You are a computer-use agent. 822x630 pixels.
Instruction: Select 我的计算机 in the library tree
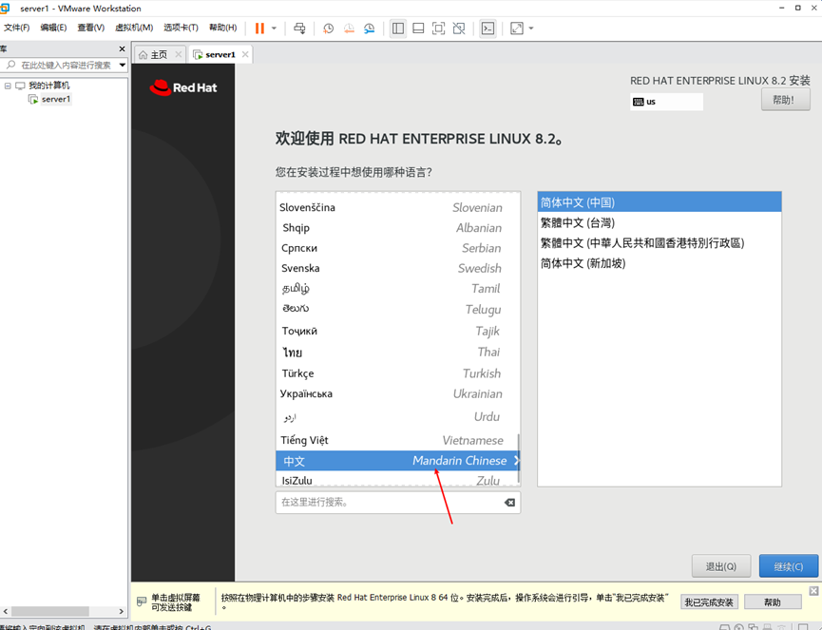click(48, 86)
